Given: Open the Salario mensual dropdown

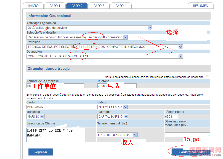Looking at the screenshot, I should pyautogui.click(x=117, y=135).
